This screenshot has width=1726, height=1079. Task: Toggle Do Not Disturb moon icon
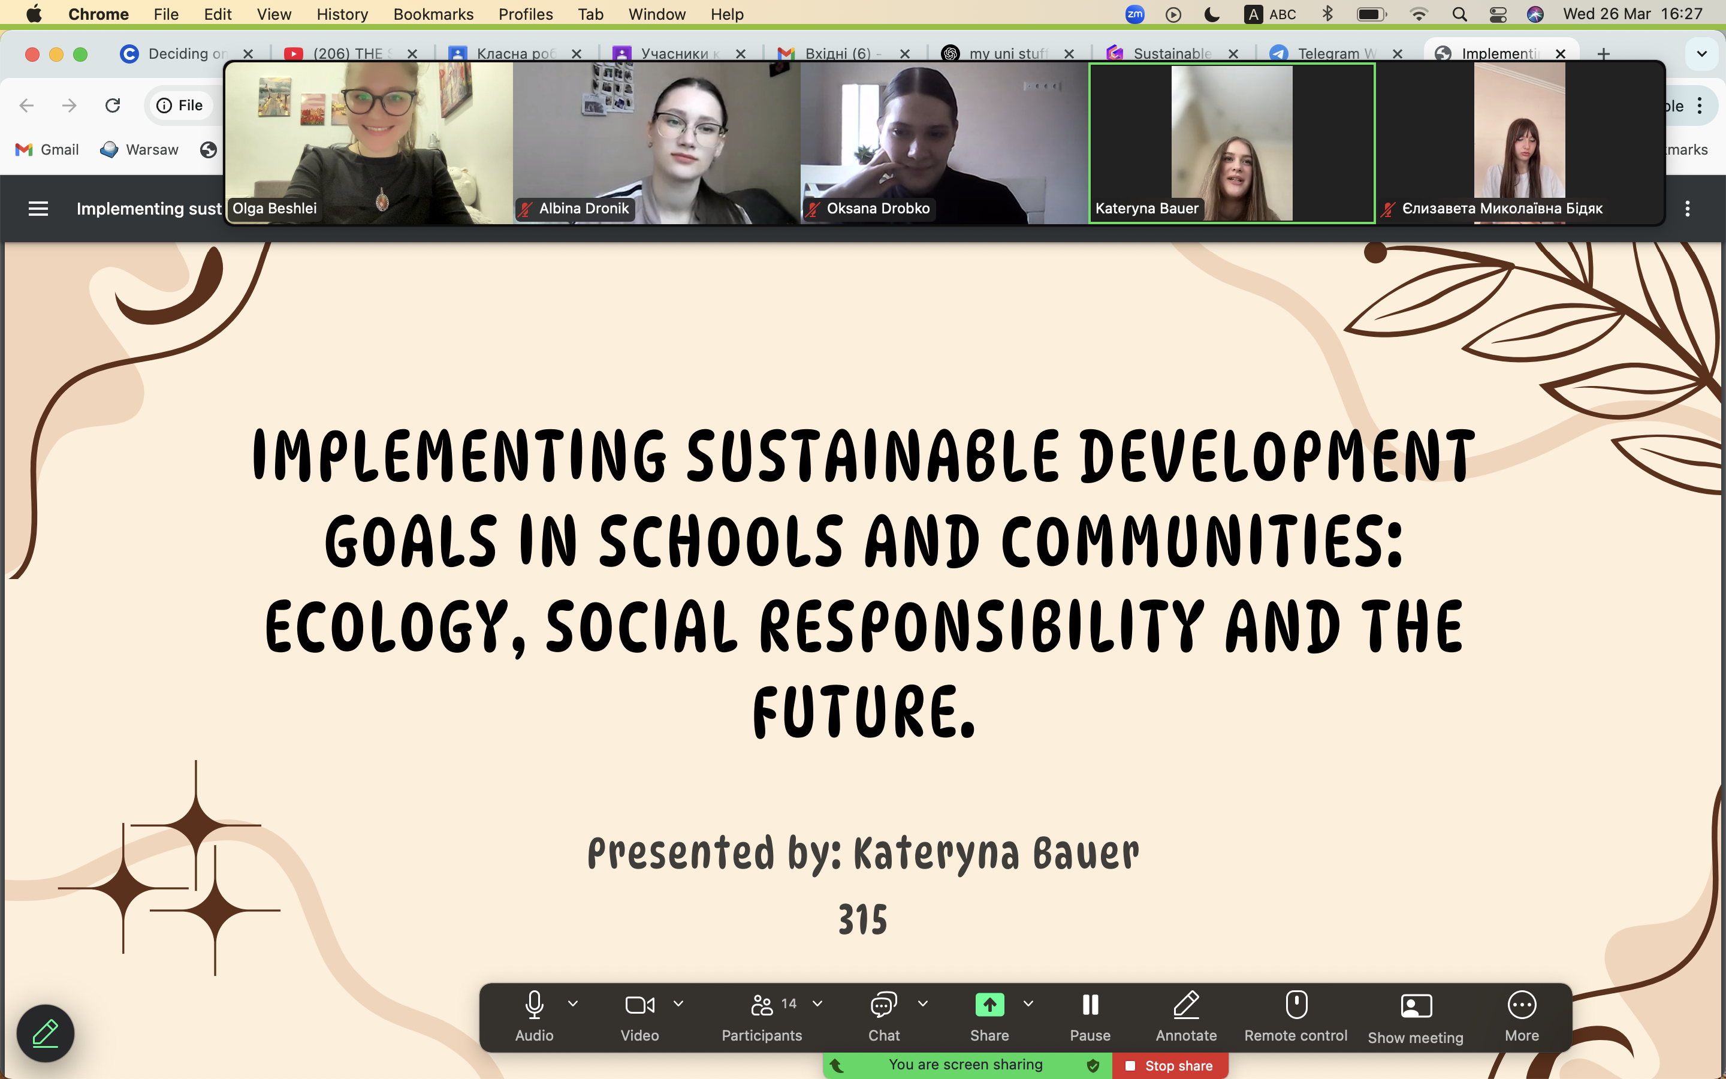(x=1211, y=14)
